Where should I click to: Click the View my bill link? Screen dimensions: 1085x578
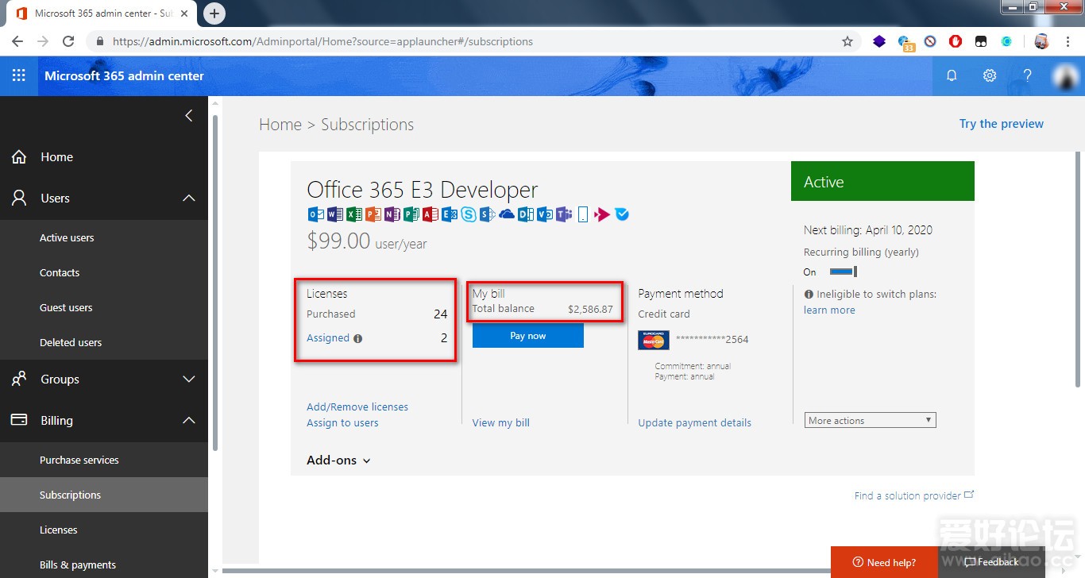pos(501,422)
